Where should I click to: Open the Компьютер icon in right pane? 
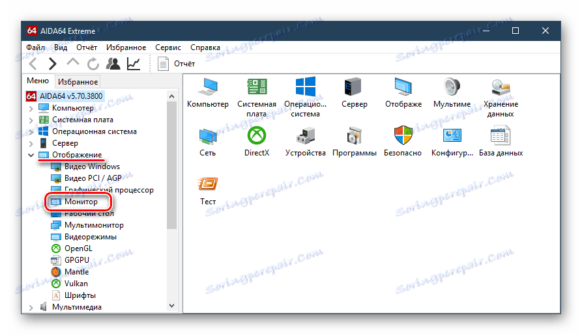(x=207, y=92)
